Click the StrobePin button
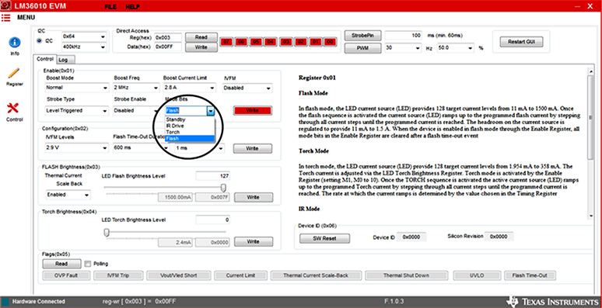602x308 pixels. [x=362, y=36]
